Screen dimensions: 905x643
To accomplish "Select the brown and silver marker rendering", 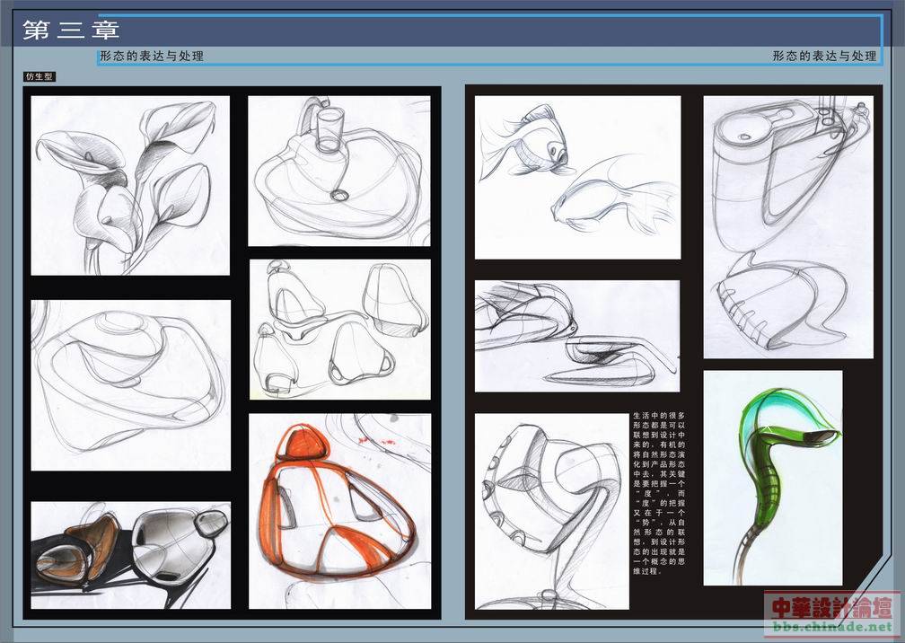I will 130,555.
